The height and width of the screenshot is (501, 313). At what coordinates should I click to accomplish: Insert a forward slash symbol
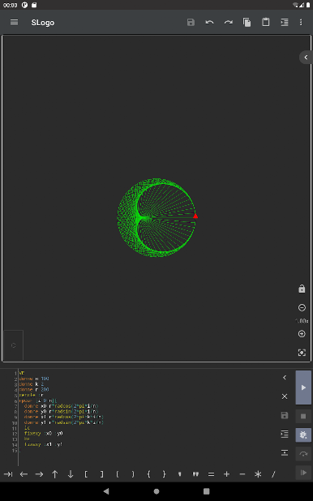pos(273,474)
